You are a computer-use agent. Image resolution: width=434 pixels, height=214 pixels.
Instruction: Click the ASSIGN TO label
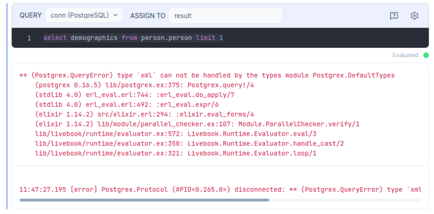point(147,16)
